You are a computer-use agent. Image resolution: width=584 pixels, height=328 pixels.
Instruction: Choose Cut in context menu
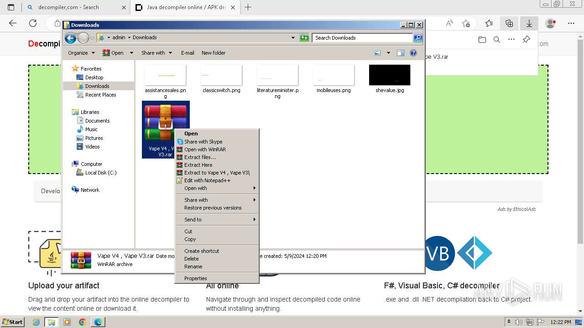pyautogui.click(x=217, y=231)
